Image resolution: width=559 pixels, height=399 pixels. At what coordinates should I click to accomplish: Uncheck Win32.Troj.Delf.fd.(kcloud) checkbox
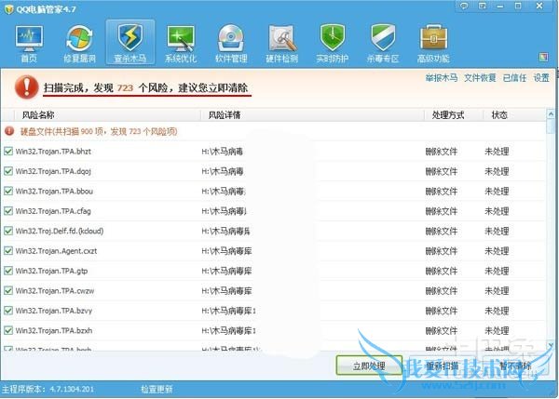[8, 231]
